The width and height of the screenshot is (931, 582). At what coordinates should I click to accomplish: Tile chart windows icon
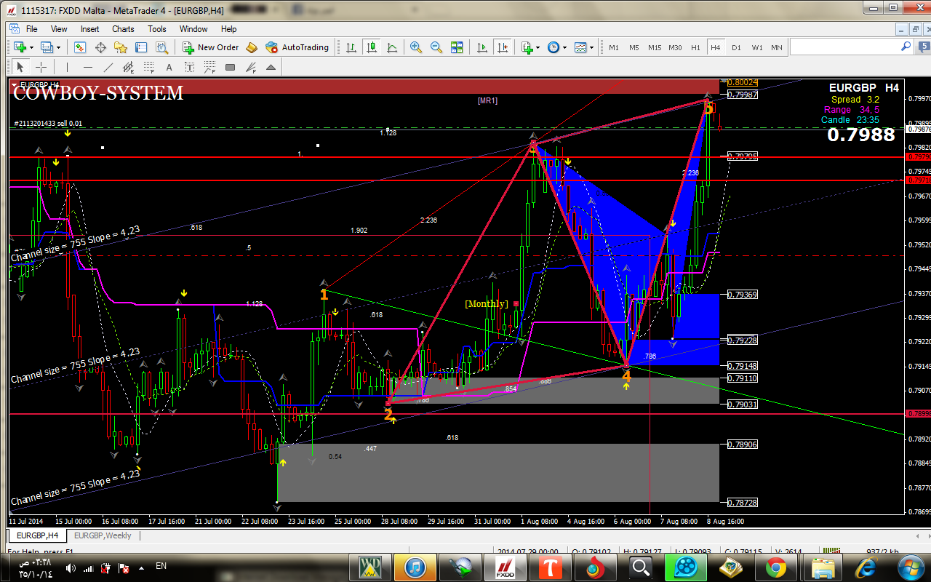pos(457,47)
